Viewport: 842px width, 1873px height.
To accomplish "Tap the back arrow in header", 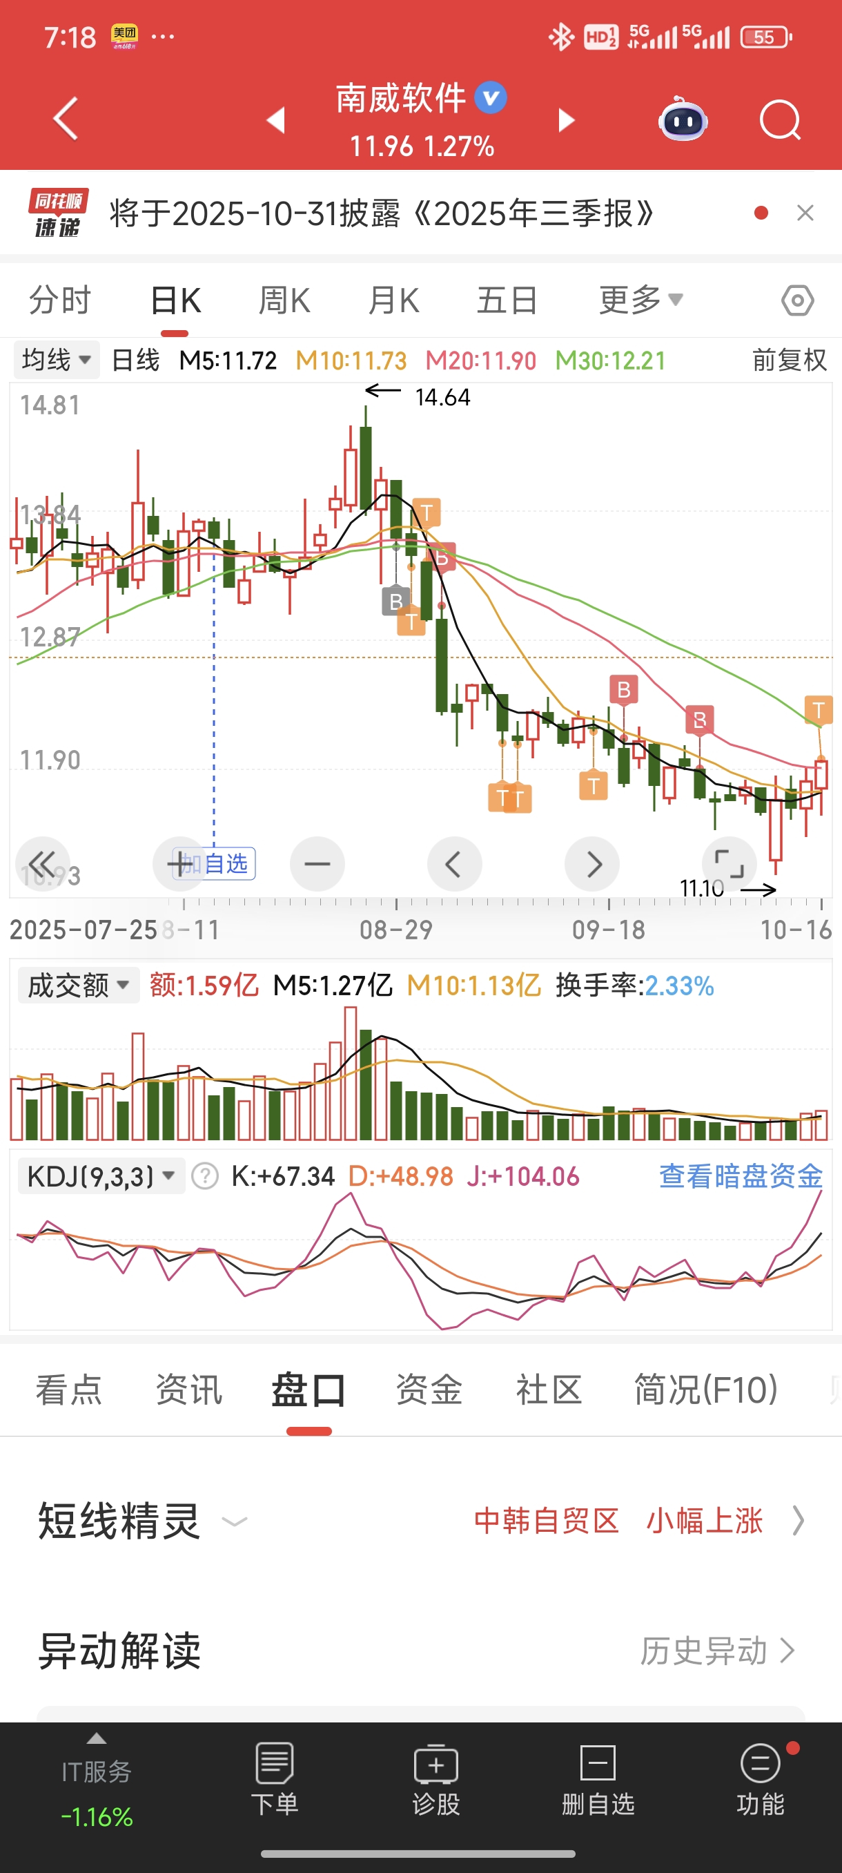I will [x=66, y=119].
